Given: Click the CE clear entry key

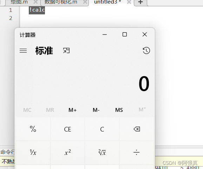Looking at the screenshot, I should tap(67, 129).
